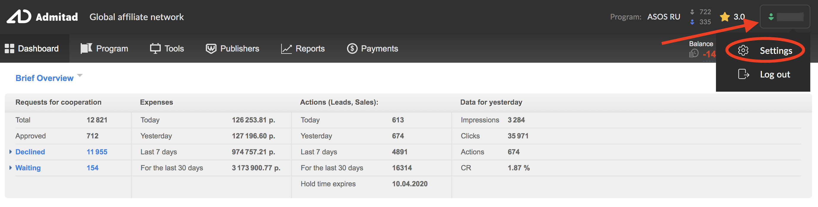Click the Publishers shield icon
This screenshot has height=207, width=818.
pos(211,48)
